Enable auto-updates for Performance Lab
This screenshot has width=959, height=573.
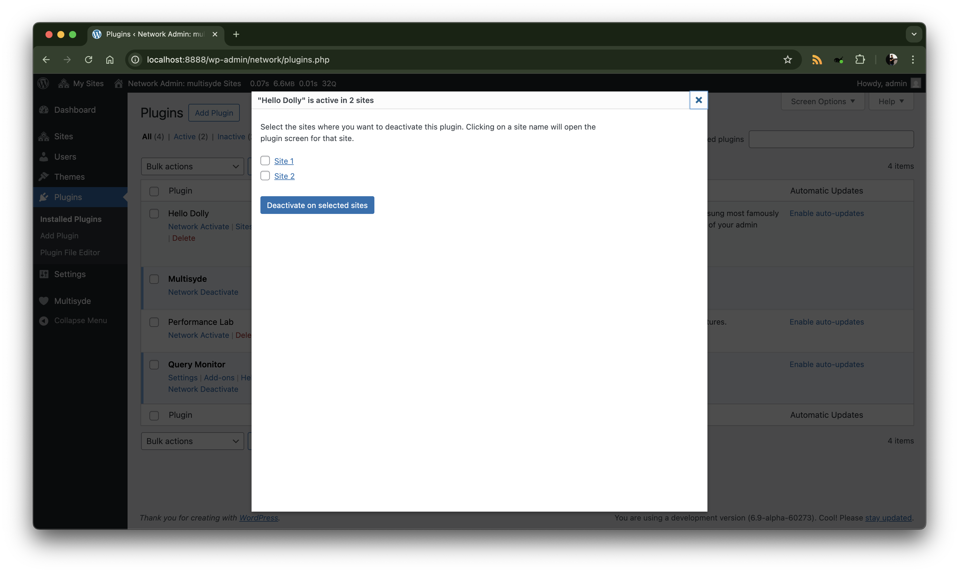pyautogui.click(x=826, y=322)
